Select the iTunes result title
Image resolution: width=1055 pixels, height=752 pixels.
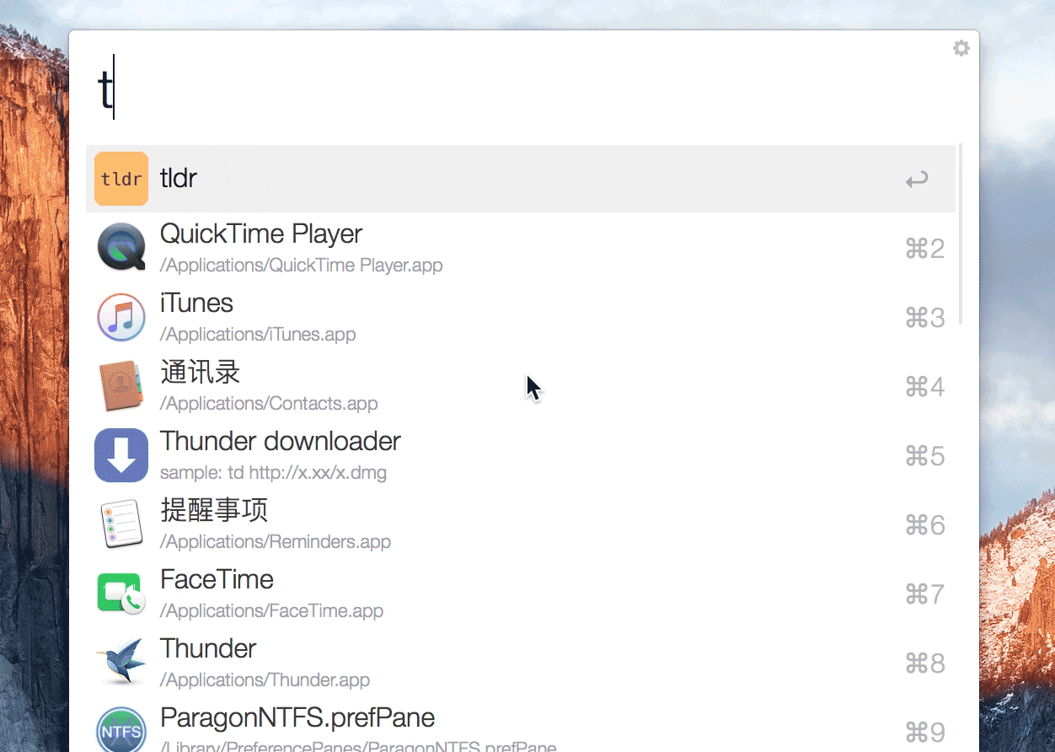pyautogui.click(x=196, y=303)
